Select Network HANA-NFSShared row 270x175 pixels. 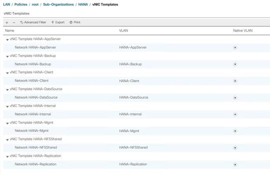pyautogui.click(x=137, y=148)
